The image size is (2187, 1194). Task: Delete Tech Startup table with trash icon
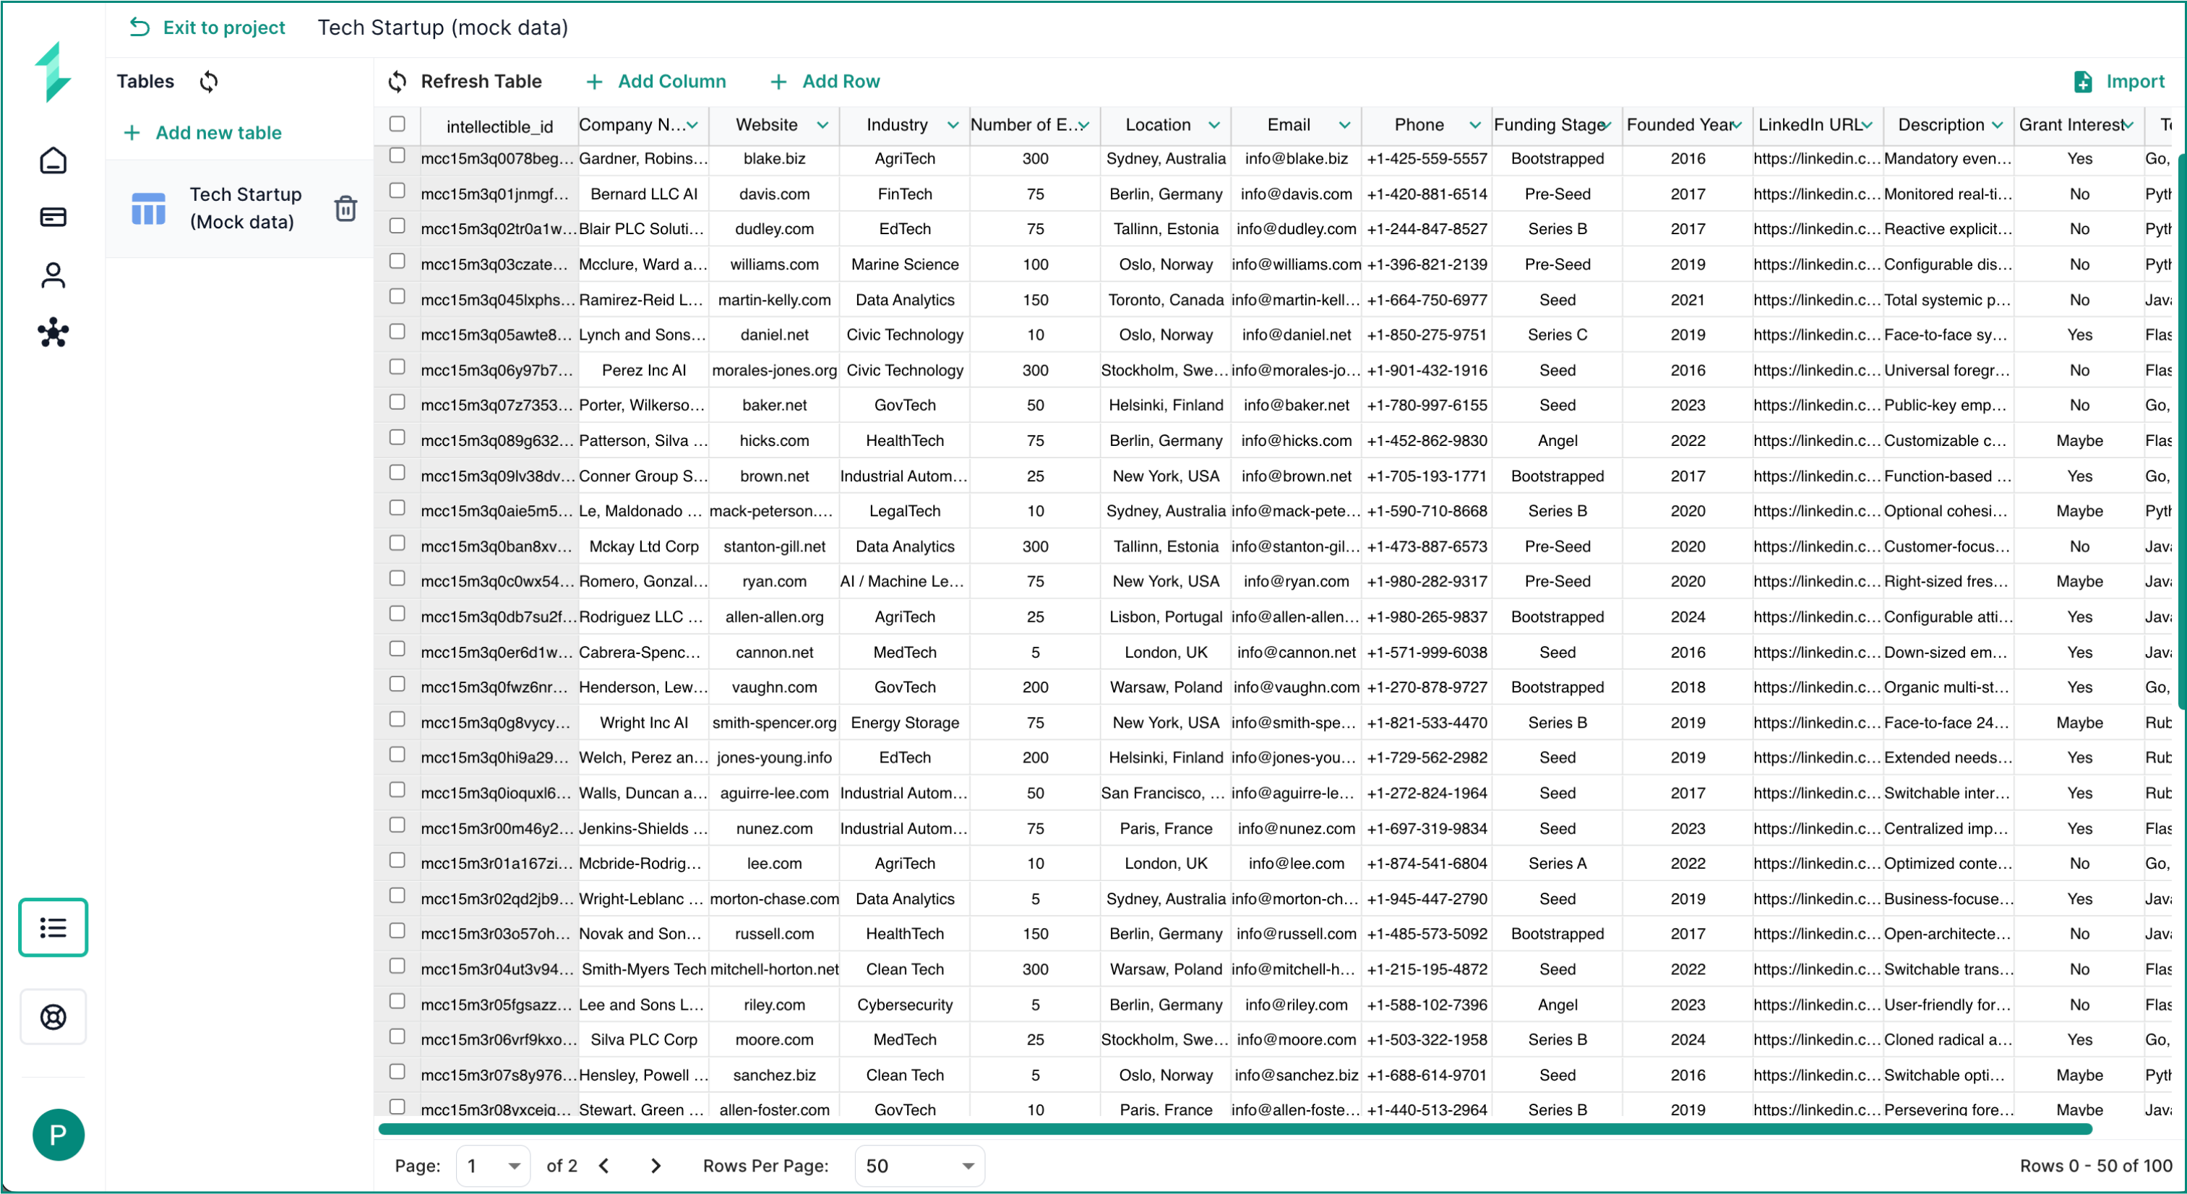345,208
